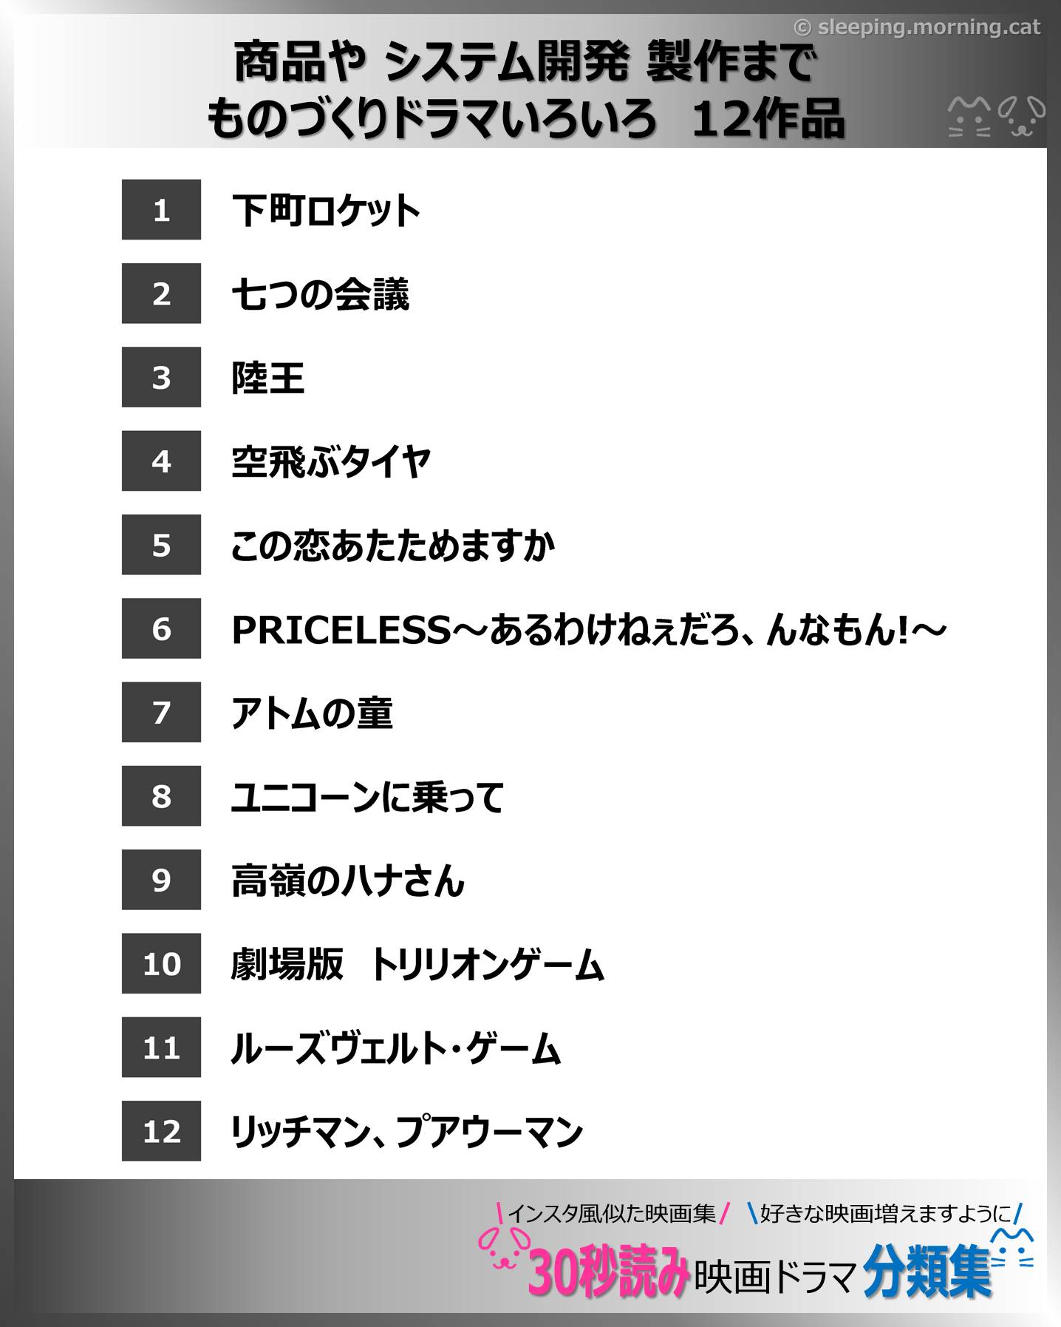
Task: Click the blue 分類集 logo text
Action: click(927, 1272)
